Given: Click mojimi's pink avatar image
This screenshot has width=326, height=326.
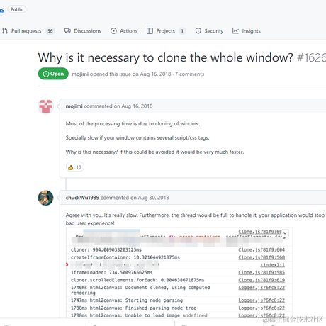Looking at the screenshot, I should pos(46,106).
